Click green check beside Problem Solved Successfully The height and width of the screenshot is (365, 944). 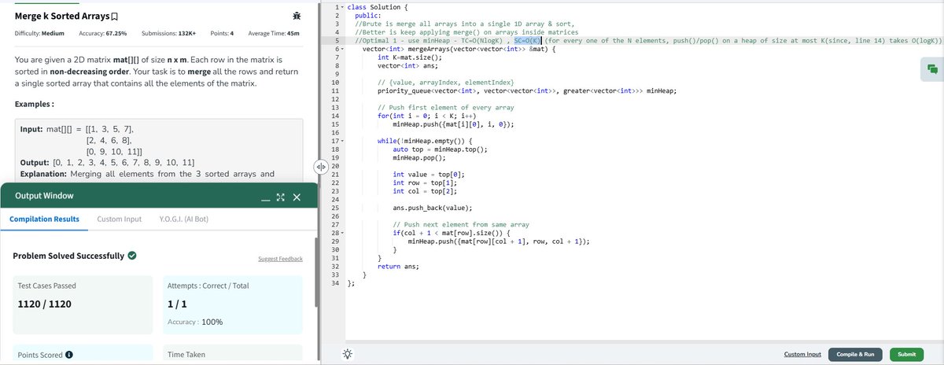click(x=132, y=256)
